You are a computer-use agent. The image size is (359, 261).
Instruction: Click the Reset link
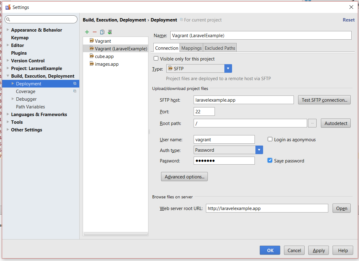pos(349,20)
